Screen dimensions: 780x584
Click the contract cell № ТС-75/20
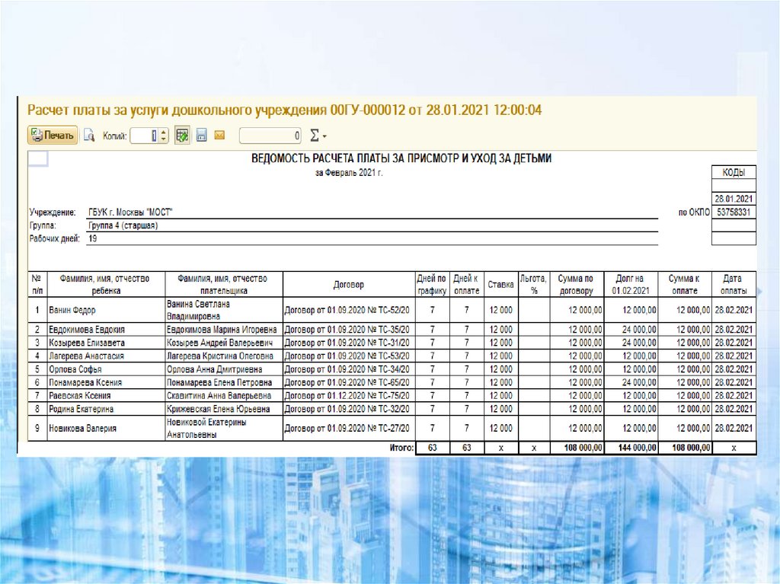coord(349,396)
